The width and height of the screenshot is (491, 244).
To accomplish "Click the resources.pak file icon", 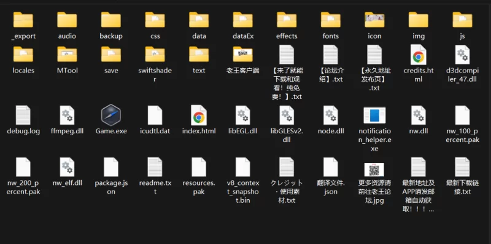I will click(x=199, y=167).
